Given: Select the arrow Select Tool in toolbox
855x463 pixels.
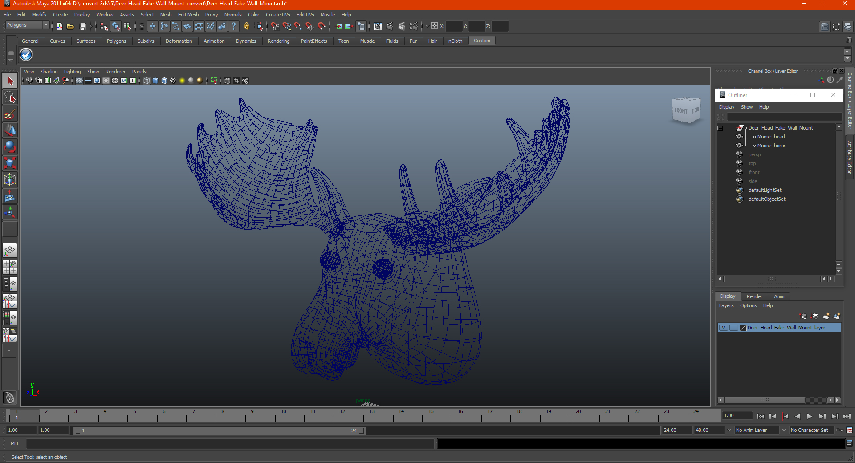Looking at the screenshot, I should point(10,81).
